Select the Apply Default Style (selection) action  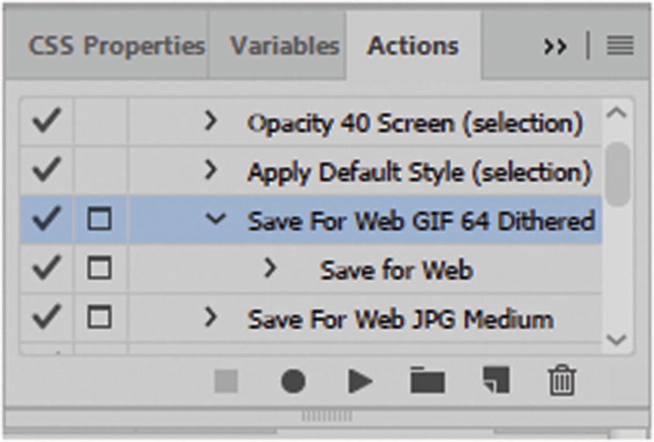coord(419,172)
